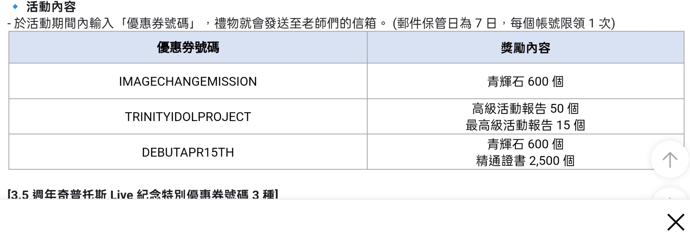Tap the partially hidden round button below the arrow
Image resolution: width=690 pixels, height=248 pixels.
coord(670,195)
